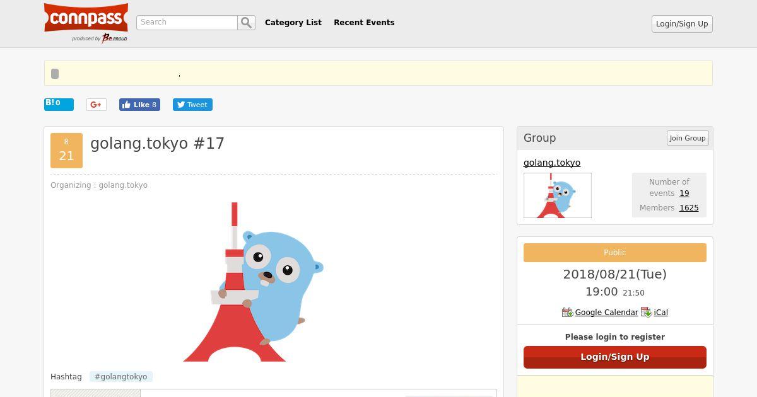Click the iCal download icon
Viewport: 757px width, 397px height.
pyautogui.click(x=646, y=313)
